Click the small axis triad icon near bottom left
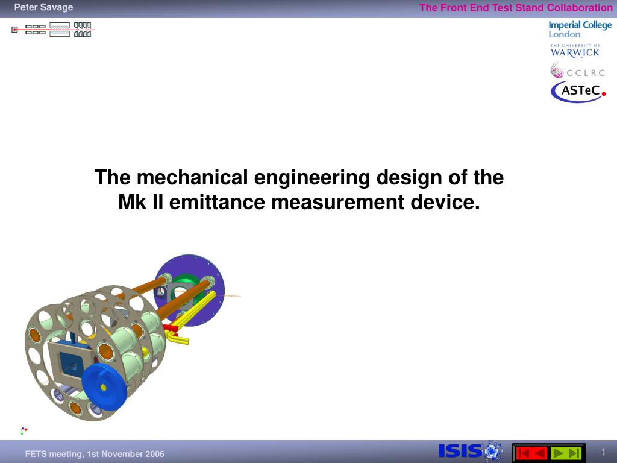This screenshot has width=617, height=463. [x=24, y=430]
